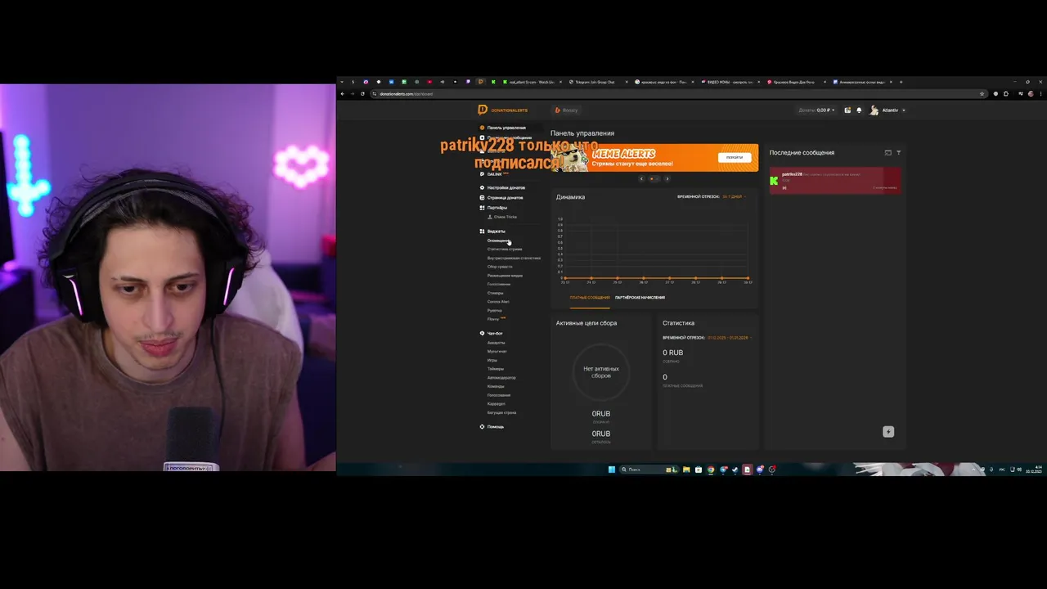Click the Чат-бот section header

[x=491, y=334]
